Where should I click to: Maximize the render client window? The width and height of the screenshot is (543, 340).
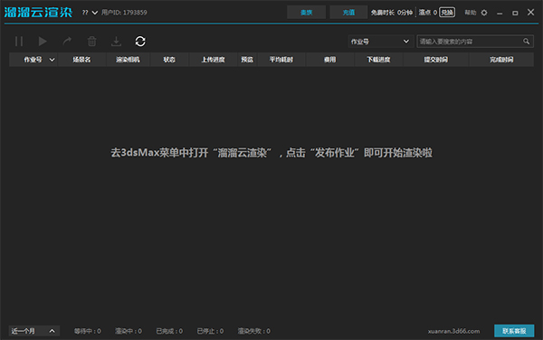point(515,13)
